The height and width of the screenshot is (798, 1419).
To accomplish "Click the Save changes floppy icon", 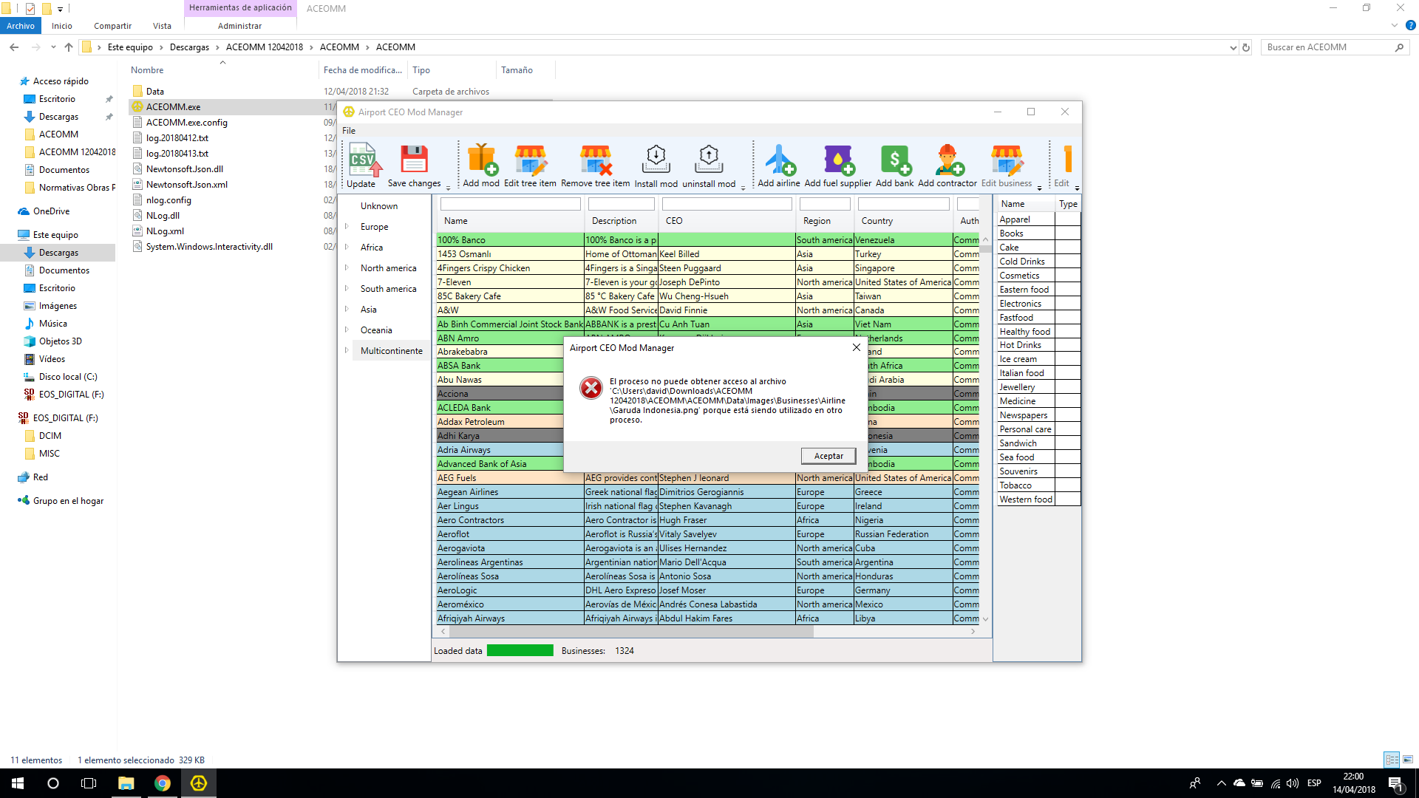I will [x=414, y=159].
